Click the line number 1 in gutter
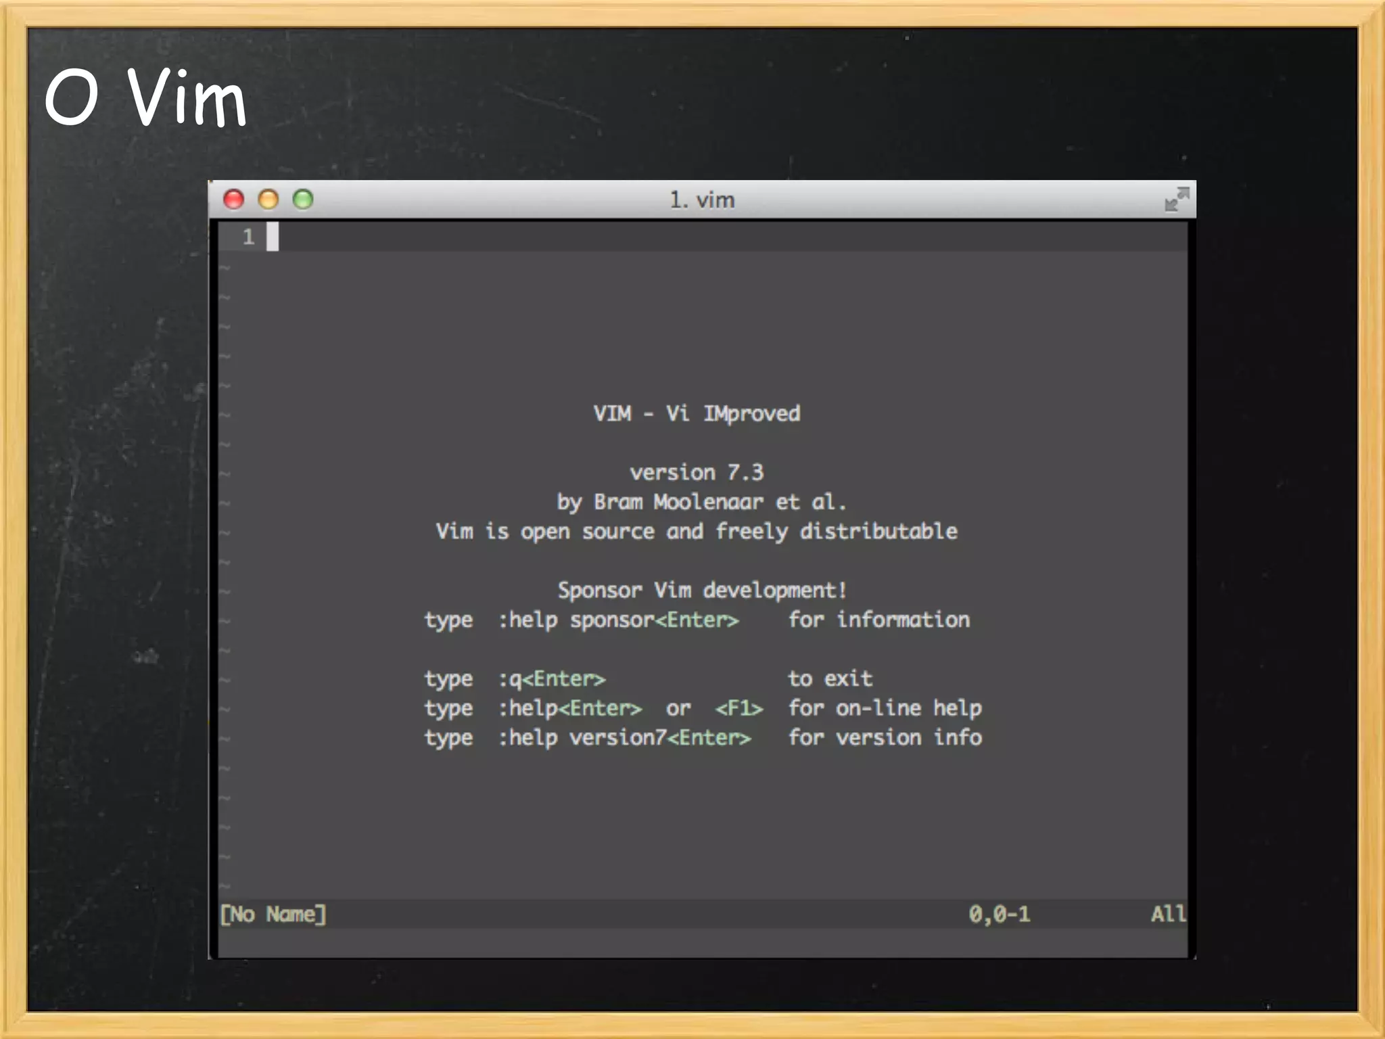 click(248, 237)
